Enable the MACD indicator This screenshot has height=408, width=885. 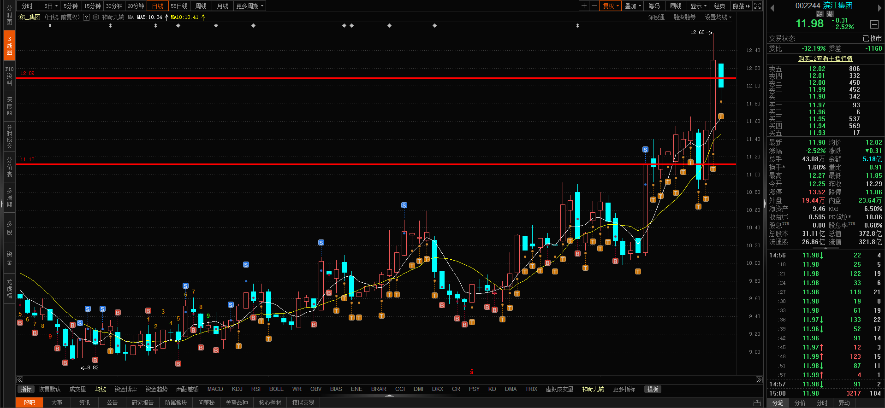click(215, 389)
